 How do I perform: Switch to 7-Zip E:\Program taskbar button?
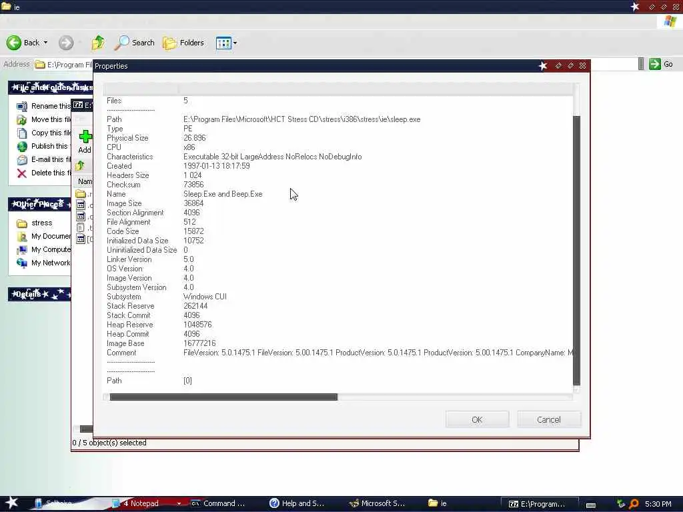click(539, 504)
